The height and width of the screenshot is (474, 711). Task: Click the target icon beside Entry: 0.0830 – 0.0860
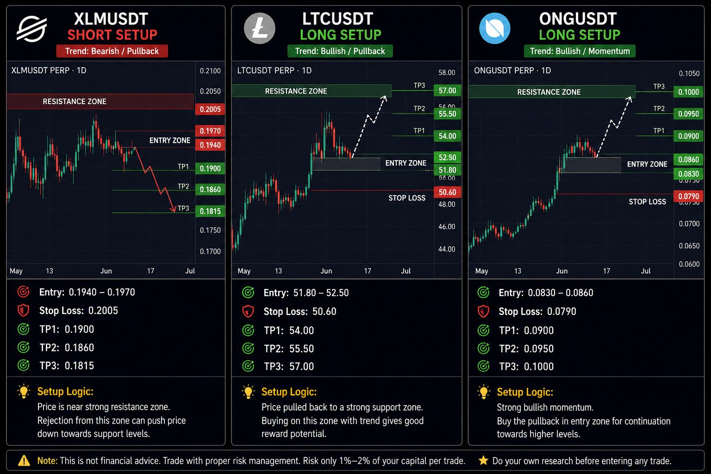(483, 293)
